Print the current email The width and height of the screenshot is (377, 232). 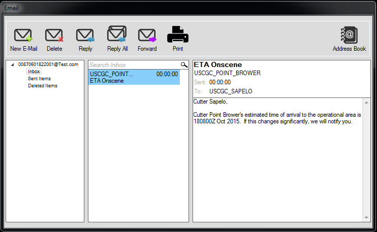coord(177,36)
